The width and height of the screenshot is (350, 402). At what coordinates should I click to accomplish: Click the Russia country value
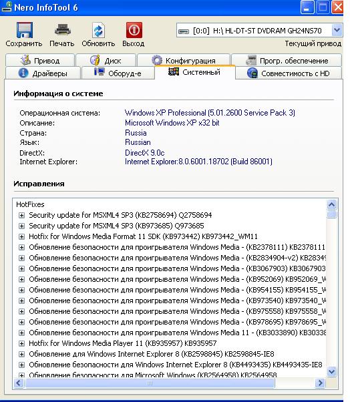click(x=136, y=133)
